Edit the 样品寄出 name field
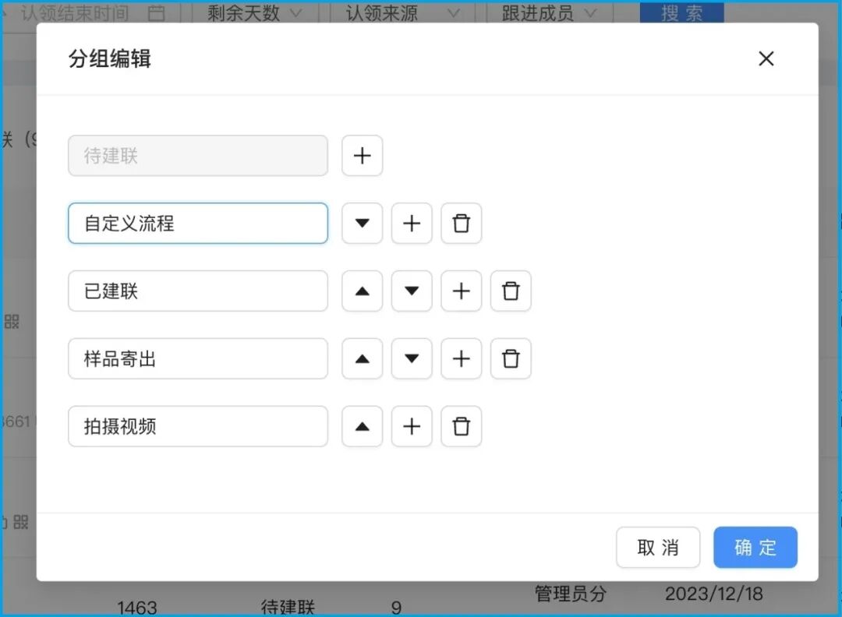842x617 pixels. pyautogui.click(x=197, y=358)
